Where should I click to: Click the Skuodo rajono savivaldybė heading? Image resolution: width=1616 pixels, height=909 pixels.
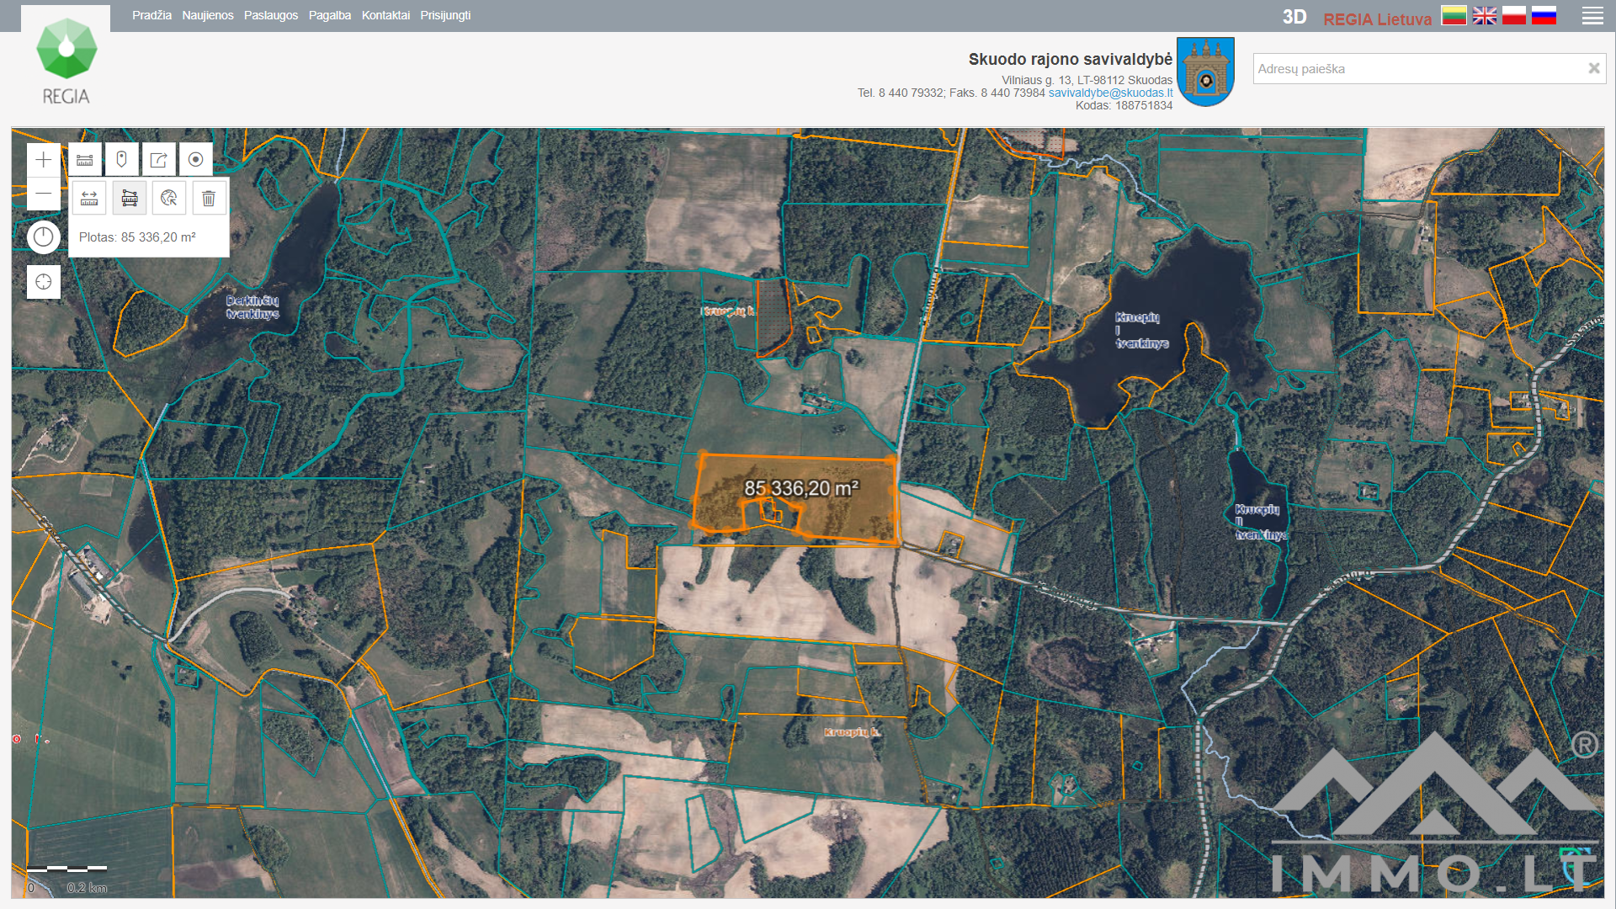(1070, 59)
